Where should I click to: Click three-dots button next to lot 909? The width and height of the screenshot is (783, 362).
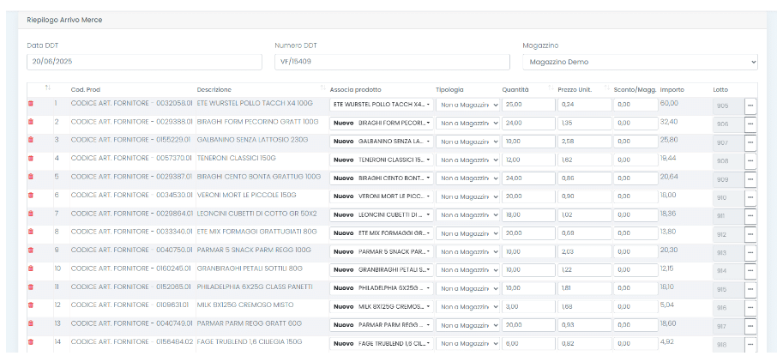click(750, 178)
